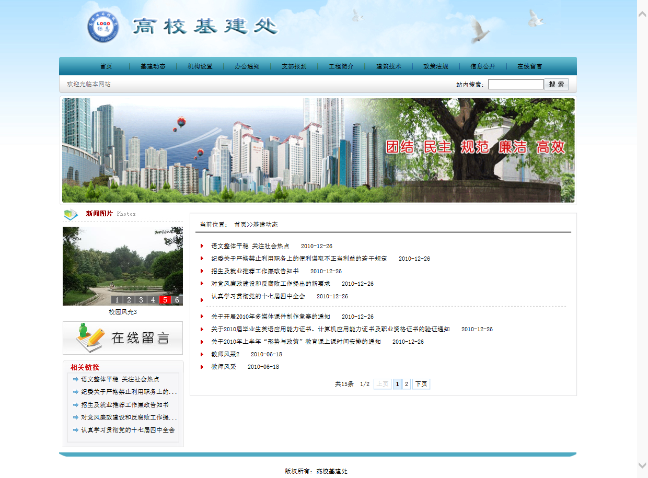Select highlighted slide number 5 on slideshow

pyautogui.click(x=165, y=300)
